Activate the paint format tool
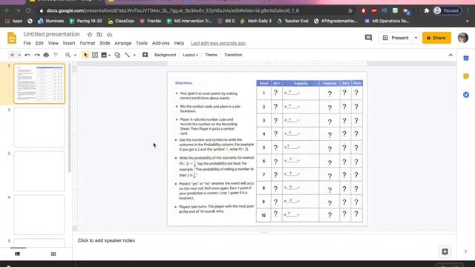 pos(56,55)
